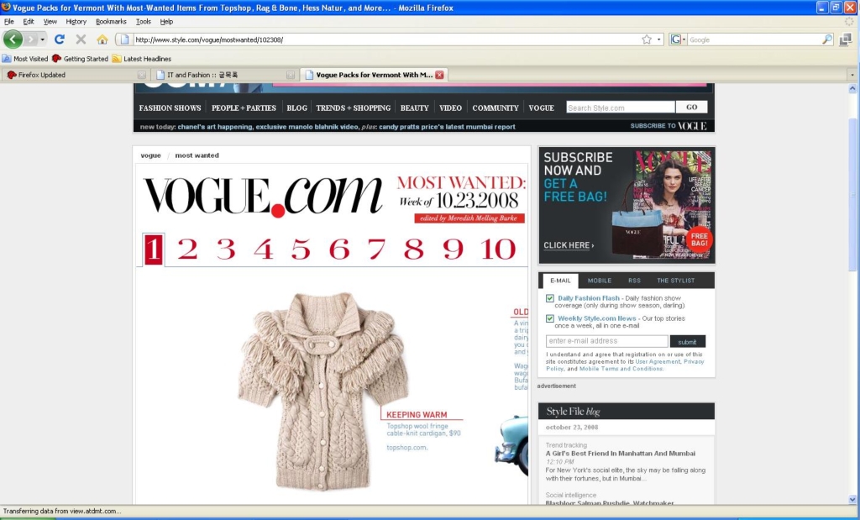860x520 pixels.
Task: Uncheck the Daily Fashion Flash checkbox
Action: click(550, 298)
